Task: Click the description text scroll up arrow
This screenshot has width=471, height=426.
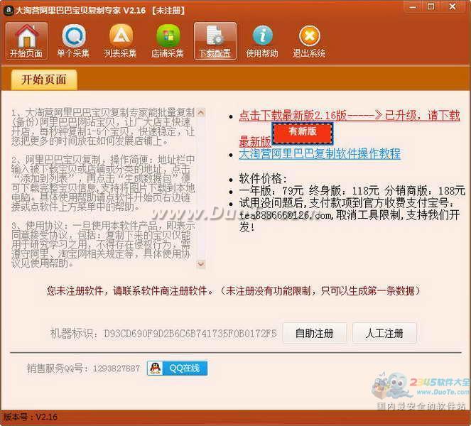Action: pyautogui.click(x=201, y=113)
